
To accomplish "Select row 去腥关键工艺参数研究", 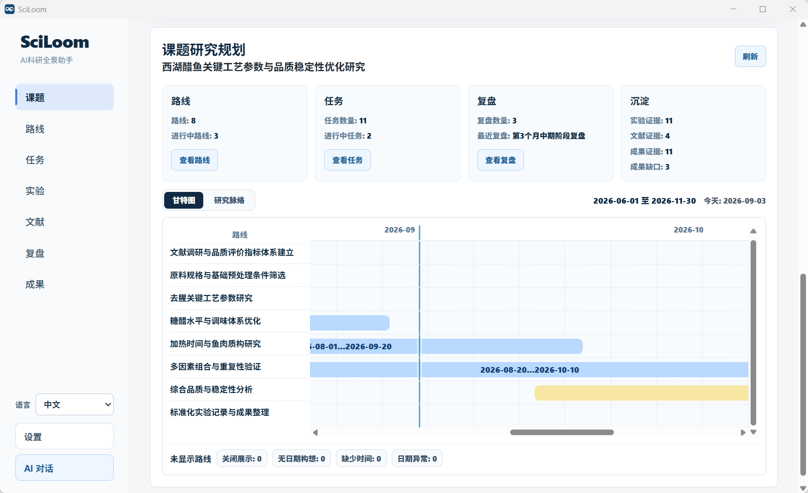I will 240,298.
